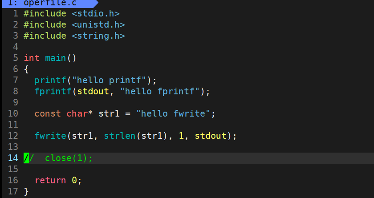Click the int keyword before main
The width and height of the screenshot is (374, 198).
tap(32, 58)
